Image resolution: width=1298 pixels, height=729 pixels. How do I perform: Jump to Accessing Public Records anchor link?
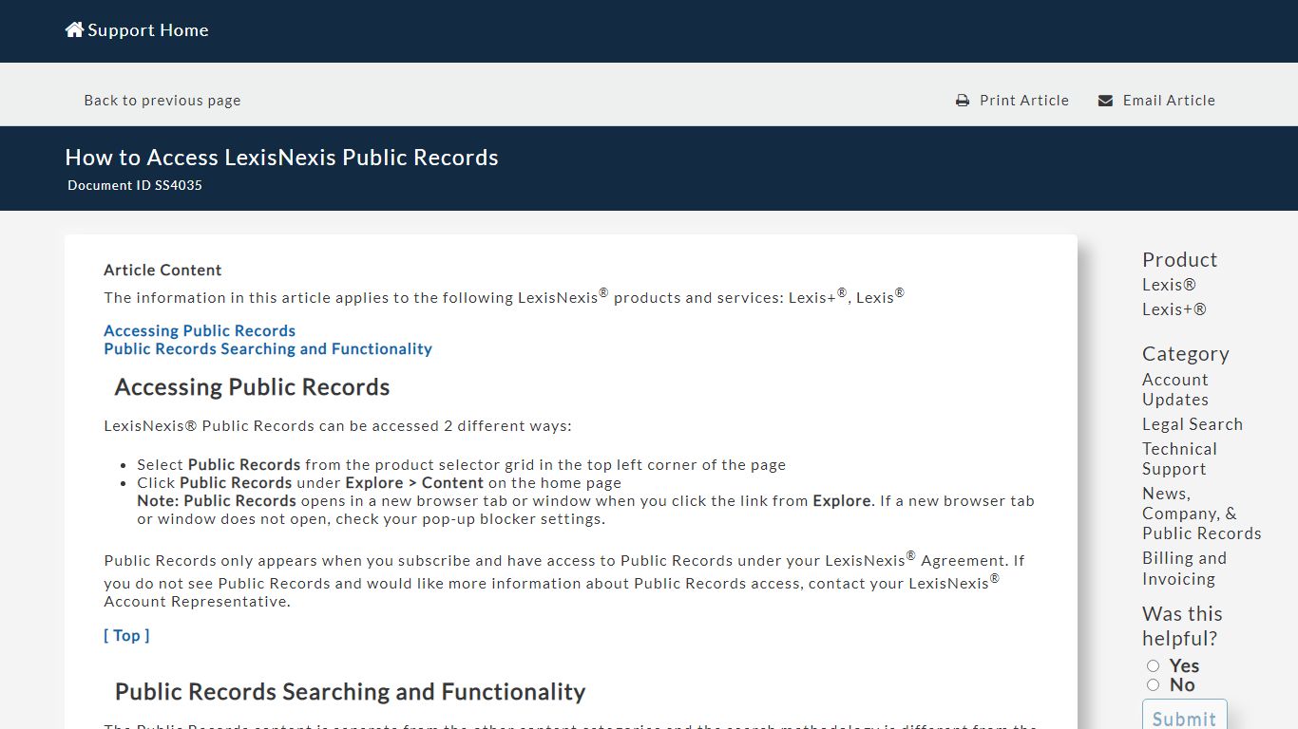point(200,331)
